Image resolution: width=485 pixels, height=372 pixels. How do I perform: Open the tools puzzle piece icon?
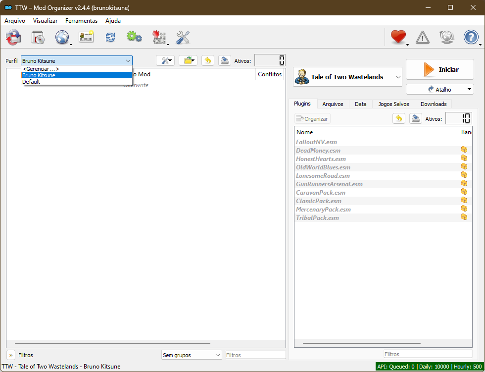159,38
